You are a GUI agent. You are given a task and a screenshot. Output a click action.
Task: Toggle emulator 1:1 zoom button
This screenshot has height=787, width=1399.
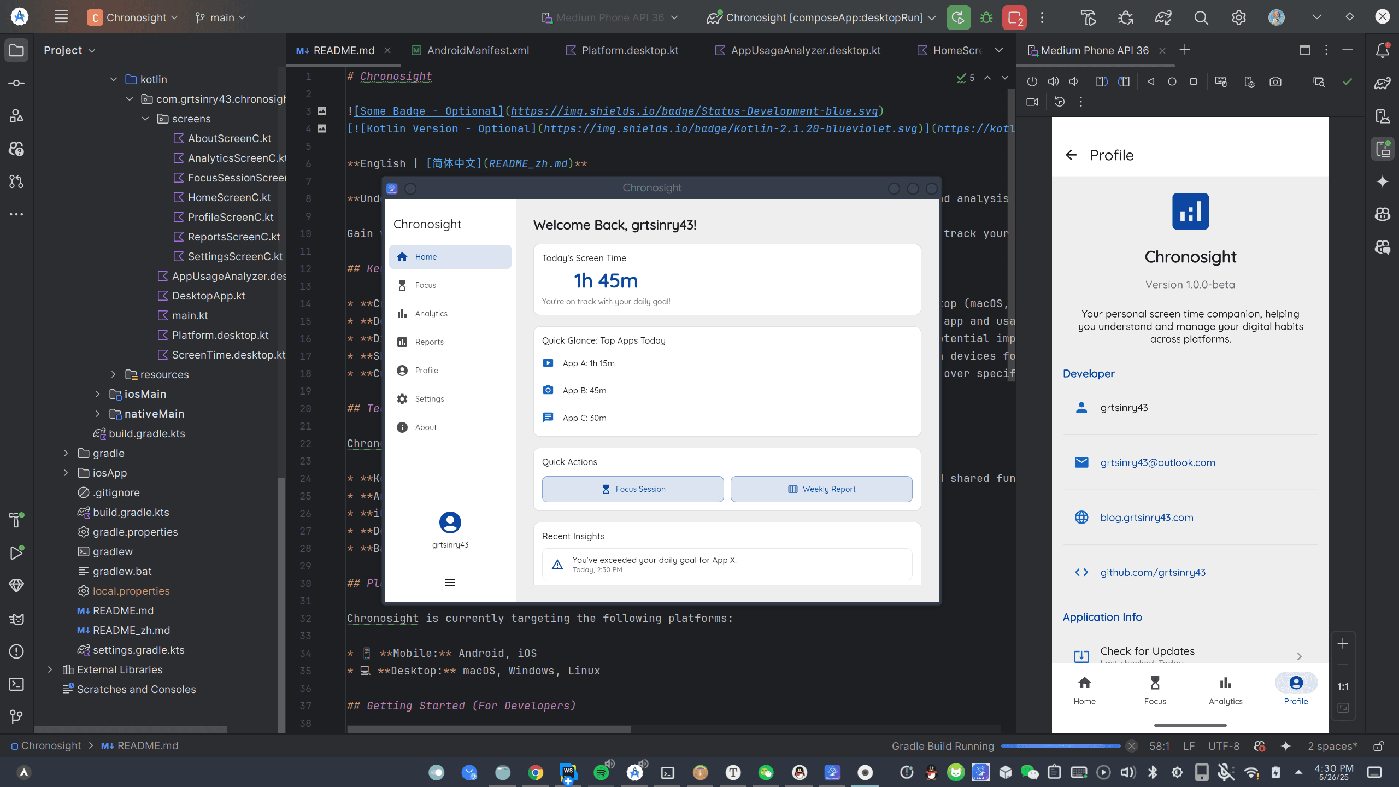(1343, 686)
